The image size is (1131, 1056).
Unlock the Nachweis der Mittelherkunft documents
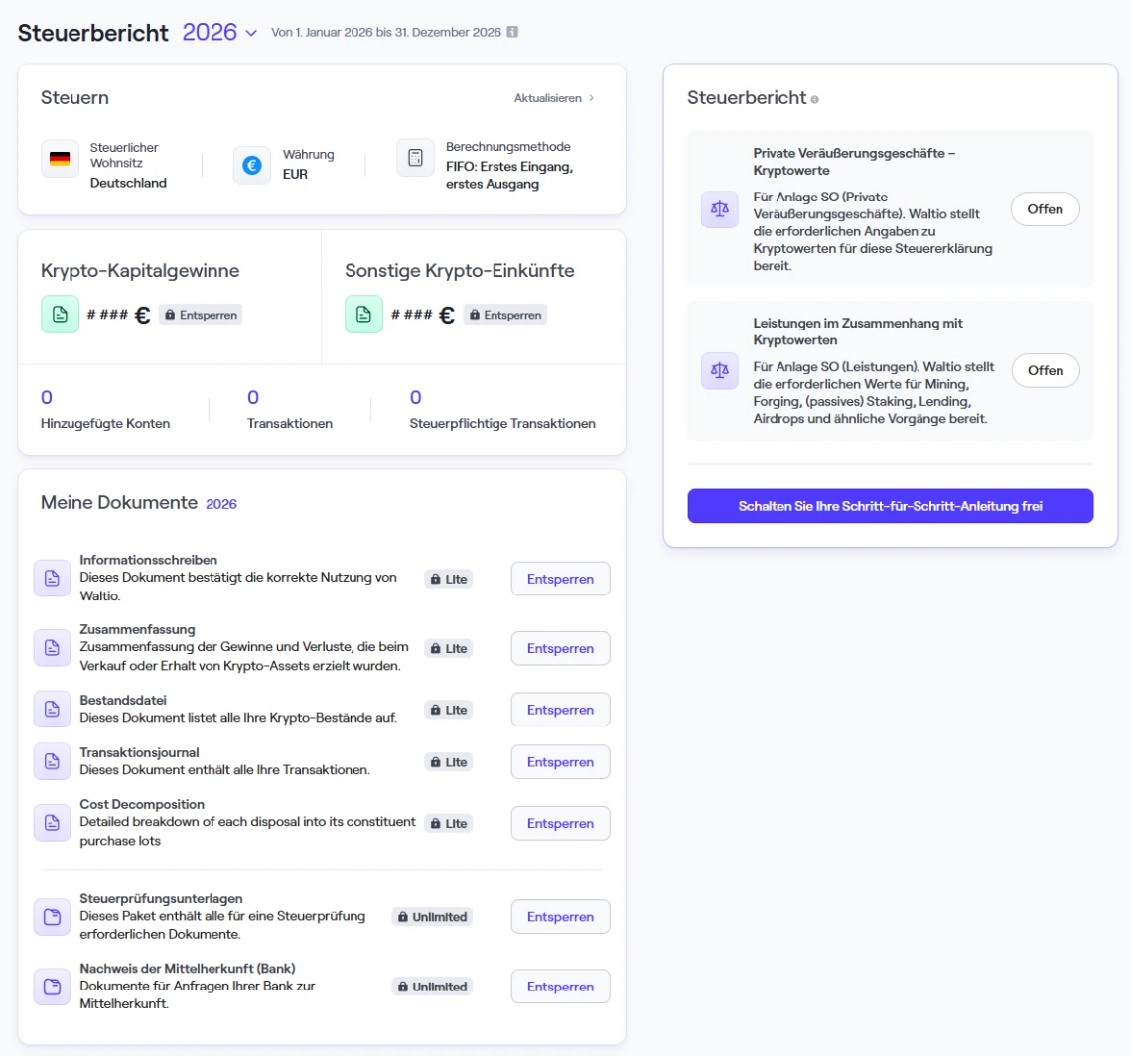[x=560, y=987]
